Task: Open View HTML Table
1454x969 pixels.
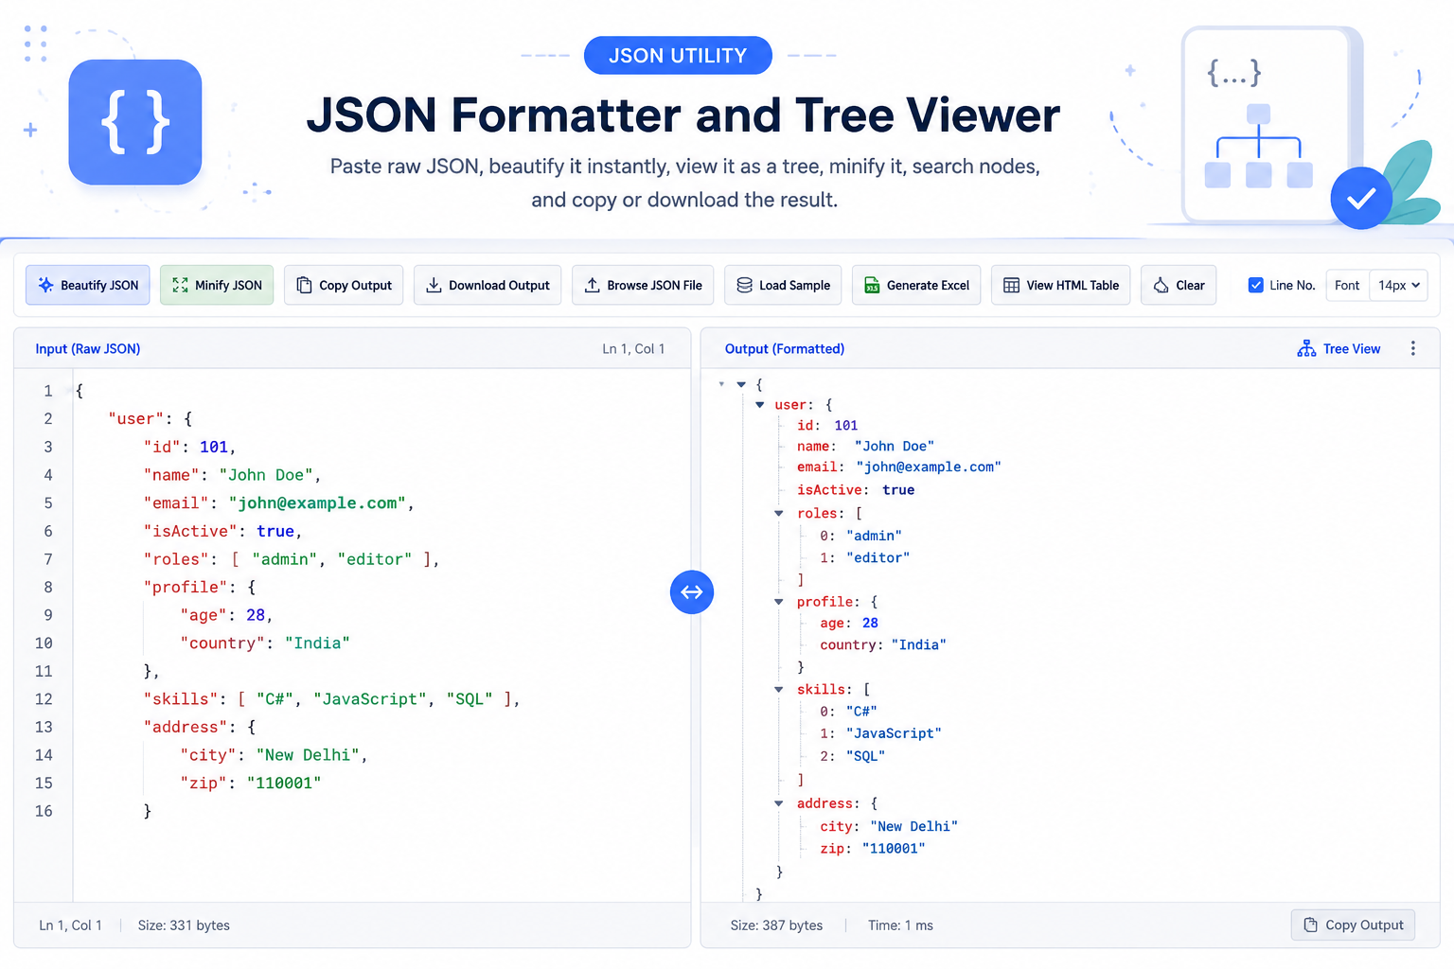Action: [x=1060, y=285]
